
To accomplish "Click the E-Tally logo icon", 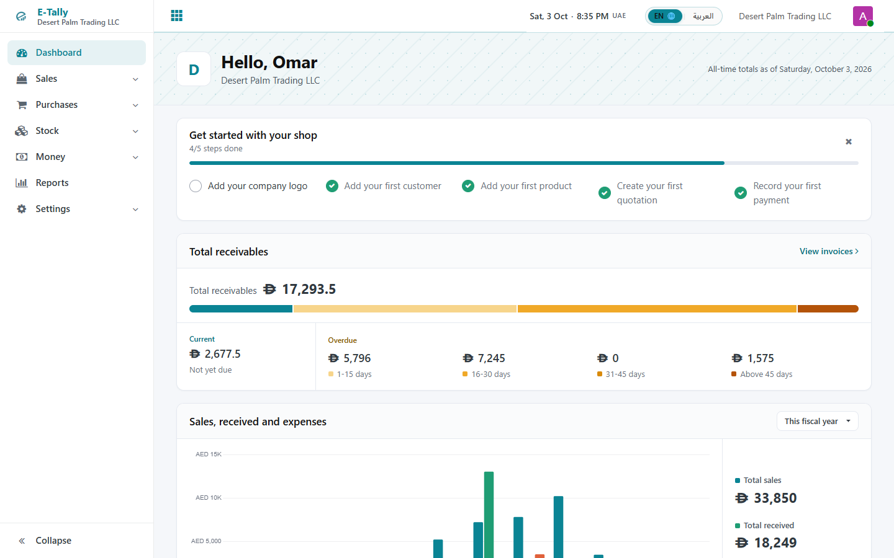I will coord(21,17).
